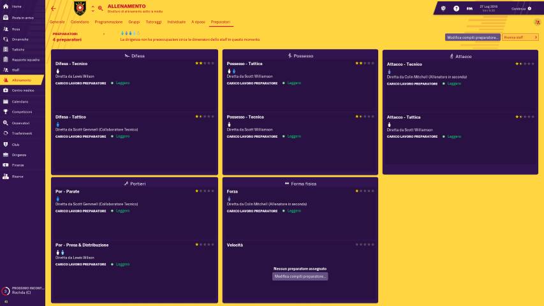544x306 pixels.
Task: Click the FM menu icon in top bar
Action: 469,8
